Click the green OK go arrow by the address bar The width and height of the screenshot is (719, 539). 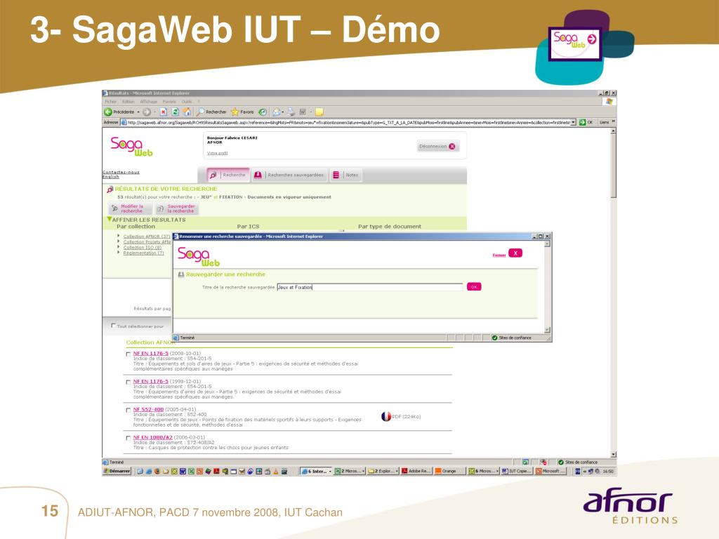[x=582, y=122]
